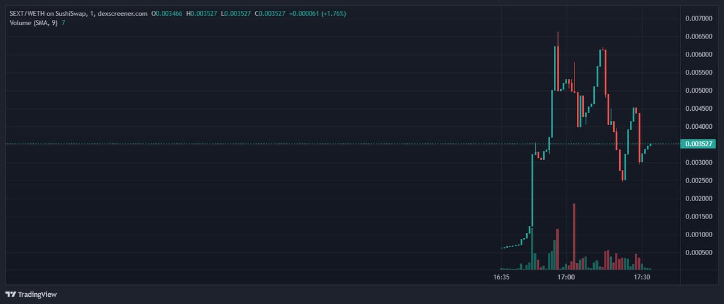Click the 0.005500 price axis label
724x304 pixels.
click(700, 73)
